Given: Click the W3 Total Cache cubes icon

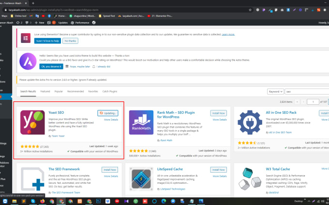Looking at the screenshot, I should click(250, 179).
